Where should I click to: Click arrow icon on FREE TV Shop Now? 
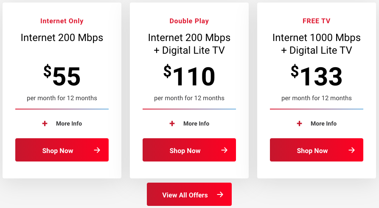tap(352, 150)
